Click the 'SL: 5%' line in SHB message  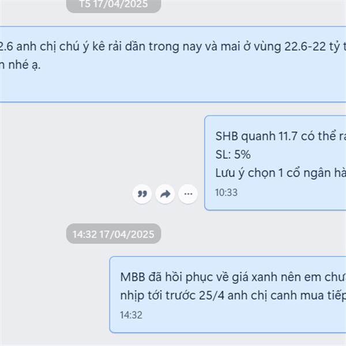click(233, 154)
